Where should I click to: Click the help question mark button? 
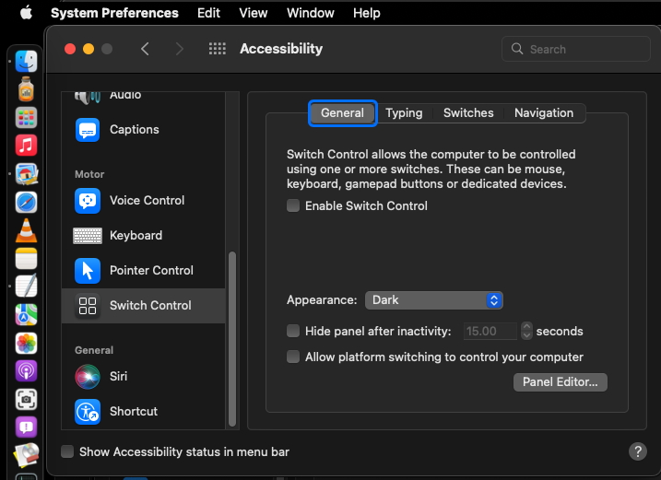tap(637, 451)
